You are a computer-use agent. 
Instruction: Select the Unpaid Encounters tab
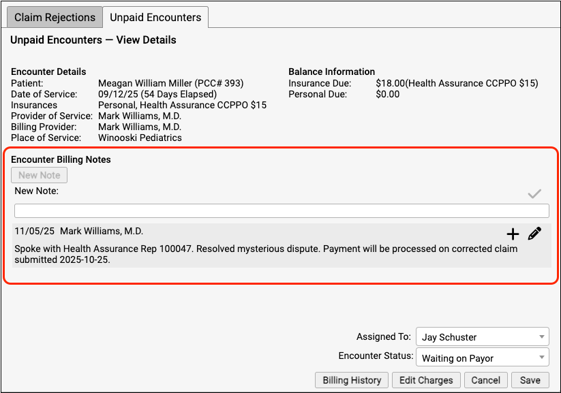coord(155,17)
